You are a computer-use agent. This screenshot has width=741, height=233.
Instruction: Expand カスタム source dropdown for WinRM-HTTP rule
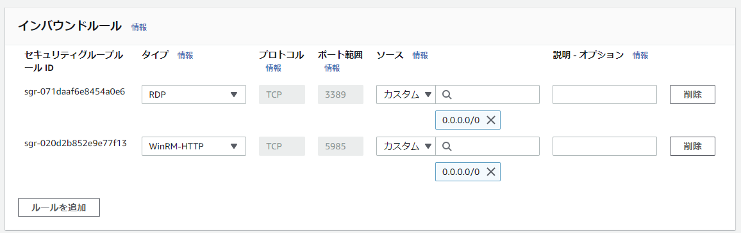tap(406, 146)
